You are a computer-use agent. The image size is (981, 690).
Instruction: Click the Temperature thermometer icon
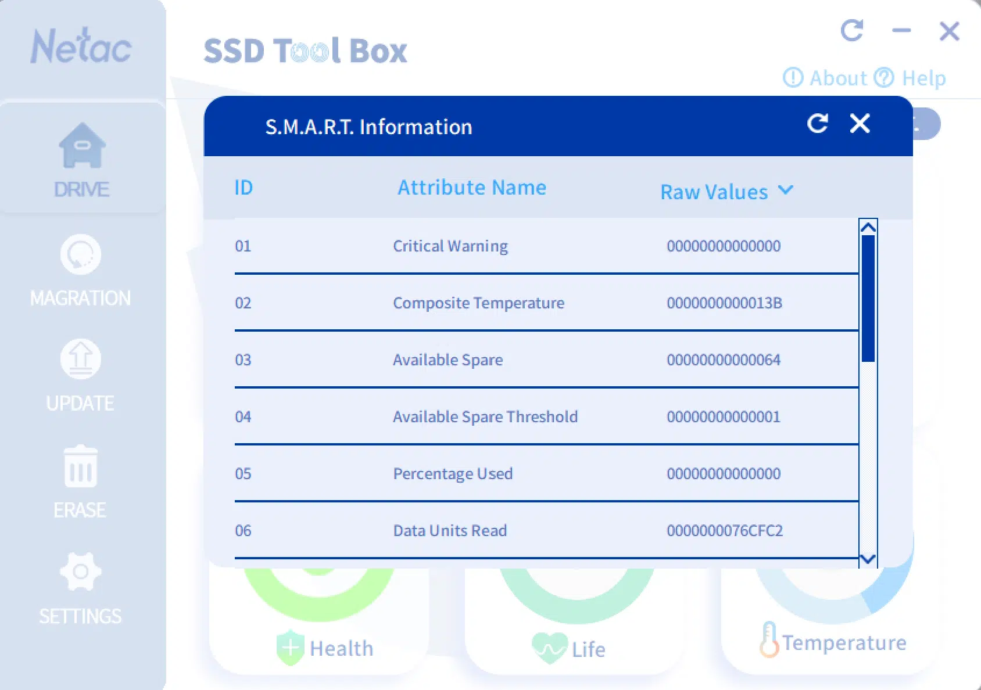[769, 641]
